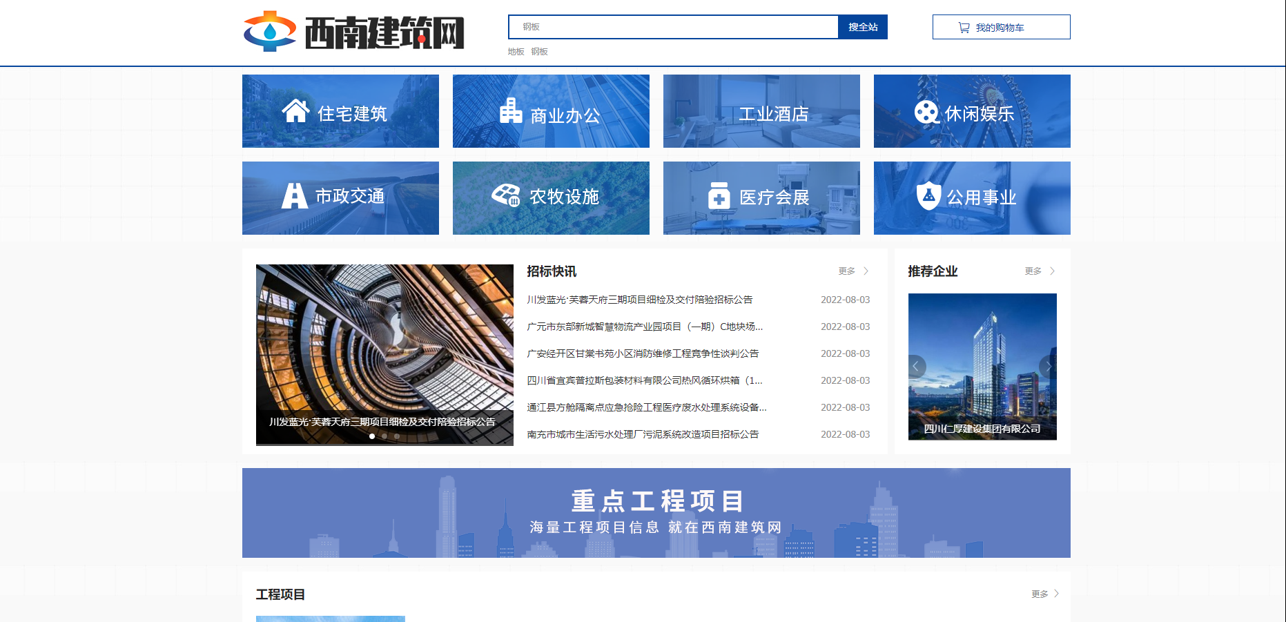1286x622 pixels.
Task: Click the 西南建筑网 logo
Action: click(354, 32)
